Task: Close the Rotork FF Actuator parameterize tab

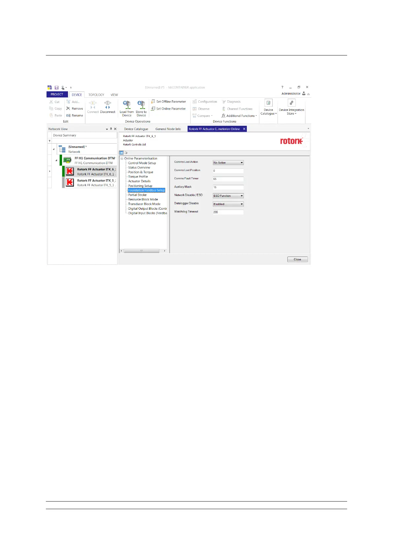Action: coord(244,129)
